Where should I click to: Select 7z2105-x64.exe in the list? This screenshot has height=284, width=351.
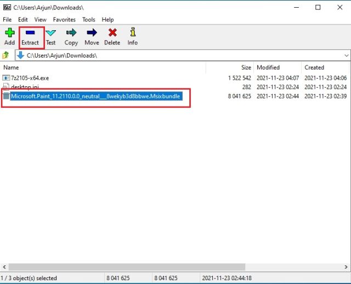30,78
